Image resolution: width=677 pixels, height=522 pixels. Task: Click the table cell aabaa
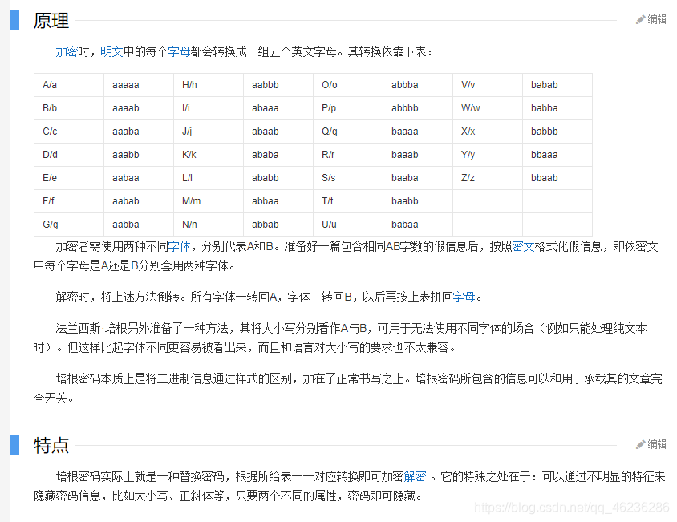pos(139,178)
